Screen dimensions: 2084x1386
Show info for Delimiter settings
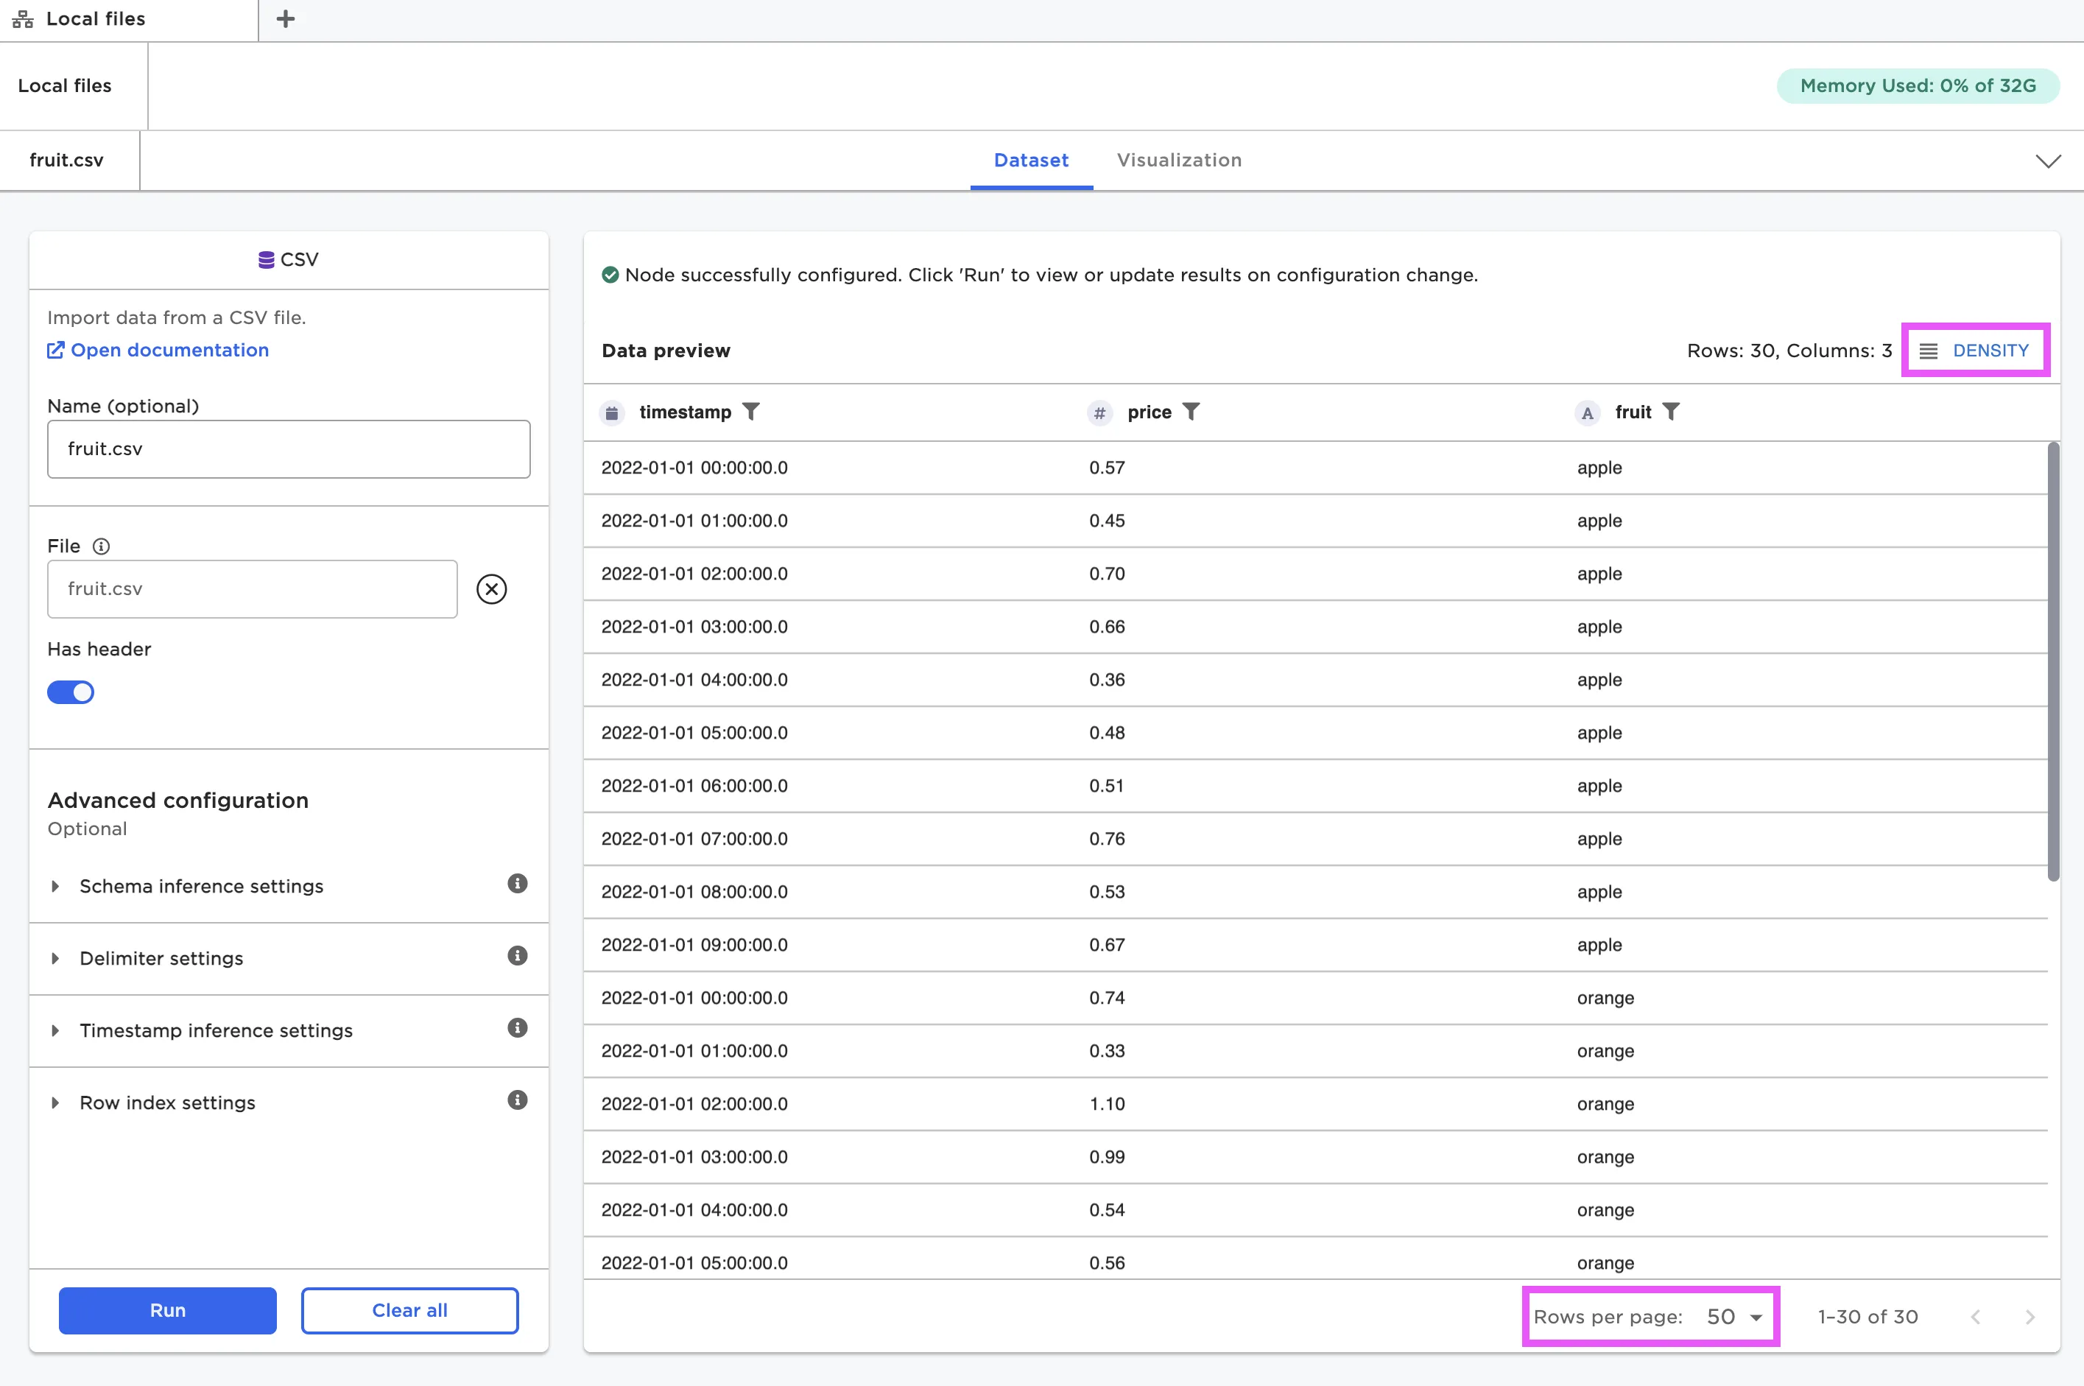[517, 957]
